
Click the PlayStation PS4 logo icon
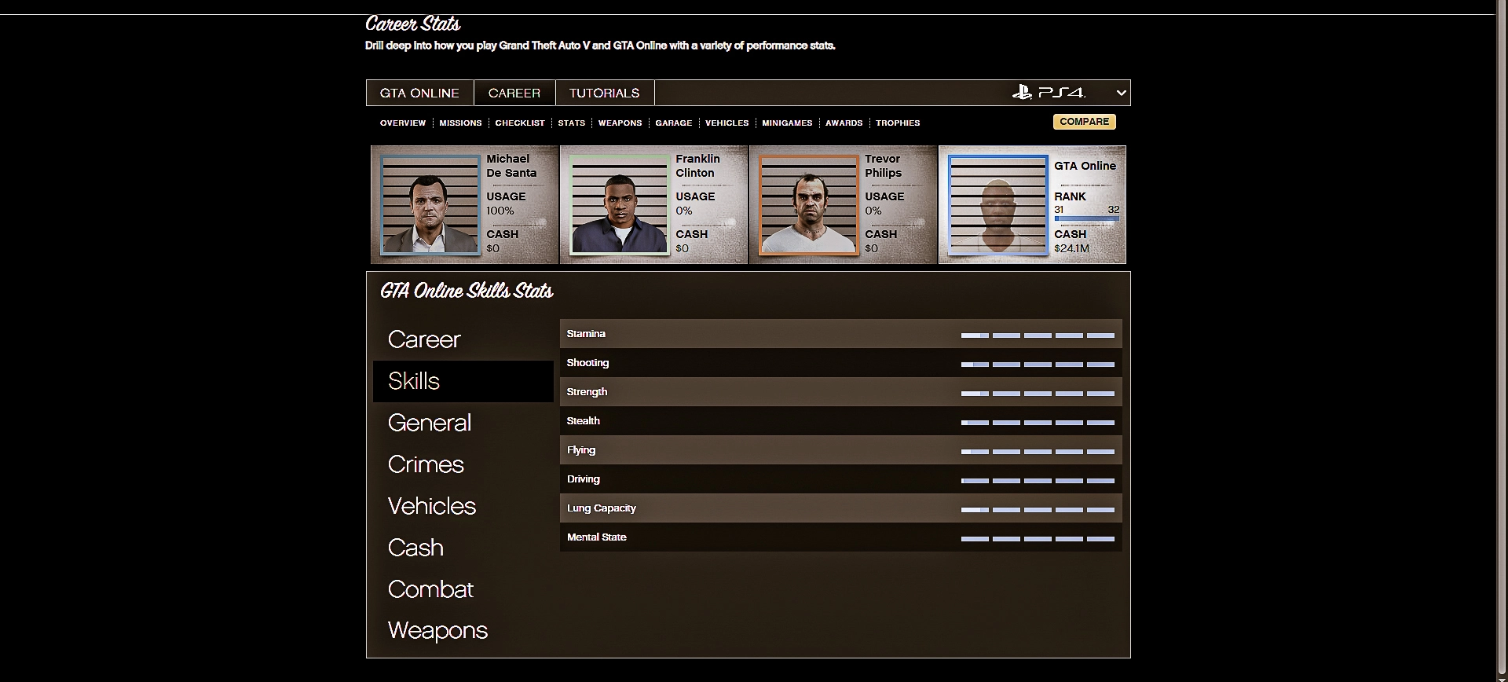[x=1049, y=93]
